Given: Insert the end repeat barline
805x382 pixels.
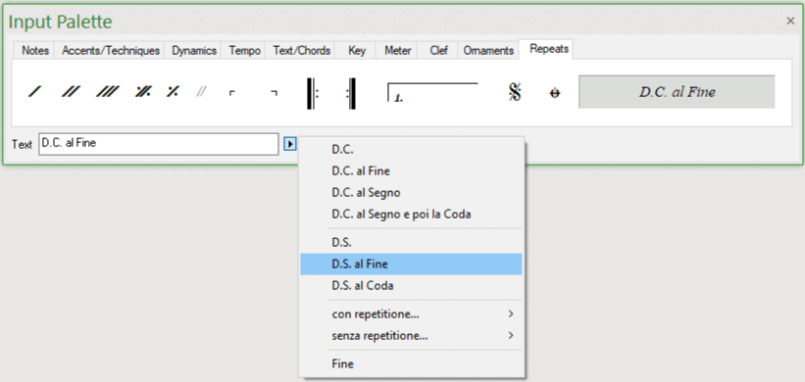Looking at the screenshot, I should (x=351, y=93).
